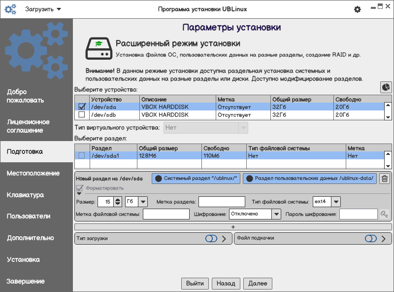The image size is (394, 292).
Task: Check the /dev/sdb device checkbox
Action: click(82, 115)
